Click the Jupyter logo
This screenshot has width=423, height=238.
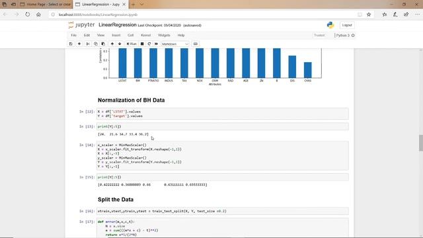point(81,25)
